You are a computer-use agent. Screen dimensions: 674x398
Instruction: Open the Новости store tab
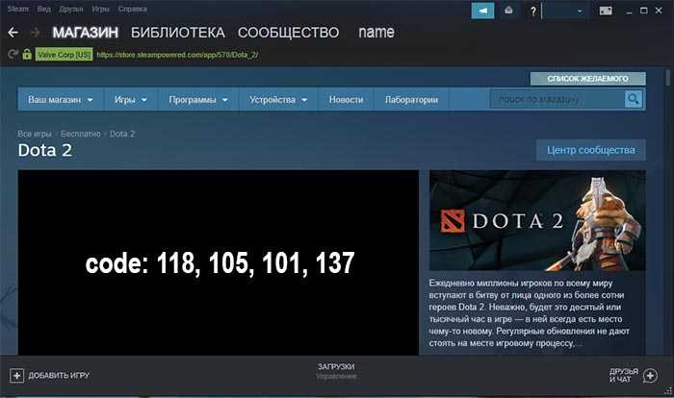pyautogui.click(x=346, y=100)
